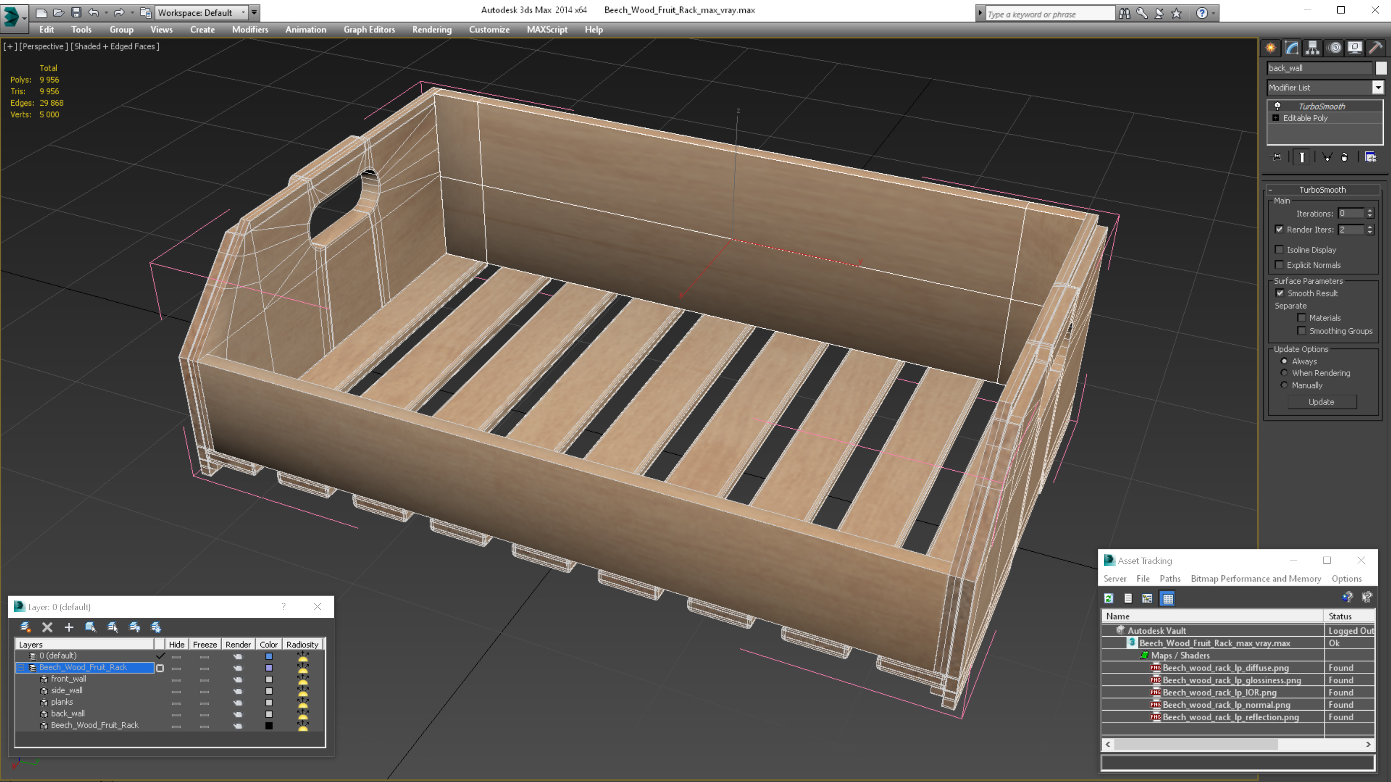This screenshot has height=782, width=1391.
Task: Click the back_wall object color swatch
Action: click(269, 714)
